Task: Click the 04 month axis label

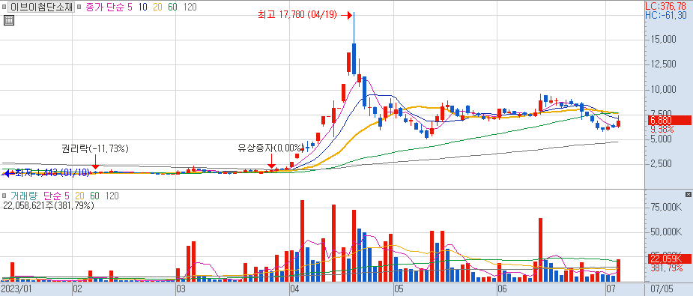Action: pos(295,290)
